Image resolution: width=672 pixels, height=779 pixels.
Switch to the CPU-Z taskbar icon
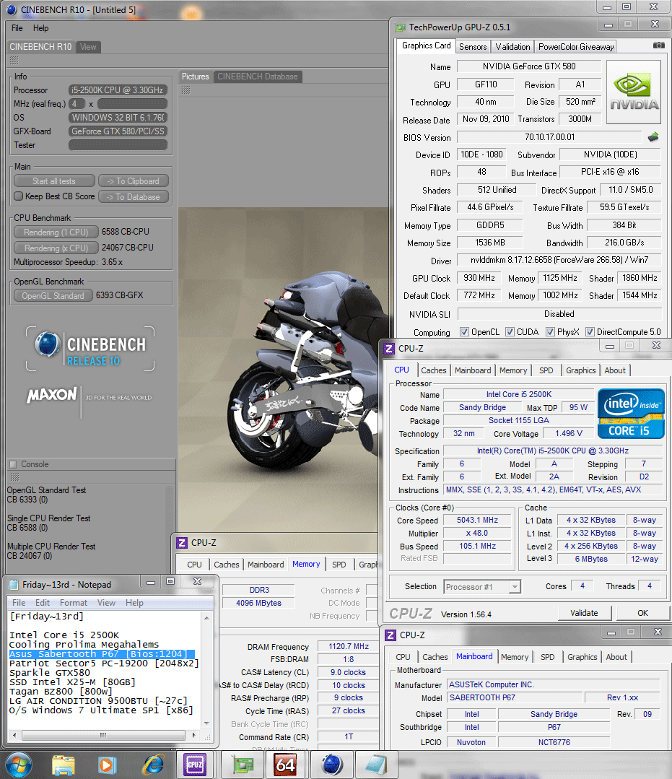pos(195,765)
